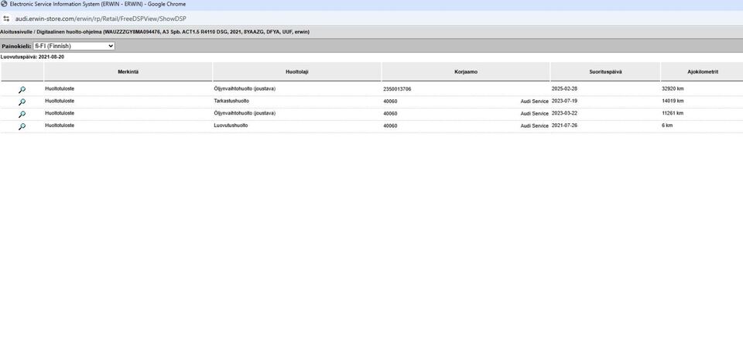This screenshot has height=358, width=743.
Task: Click magnifier icon for the Tarkastushuolto row
Action: [22, 102]
